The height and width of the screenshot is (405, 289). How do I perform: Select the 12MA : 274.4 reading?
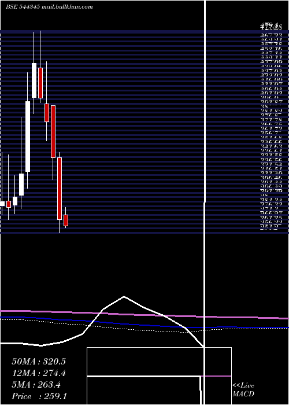click(x=39, y=373)
